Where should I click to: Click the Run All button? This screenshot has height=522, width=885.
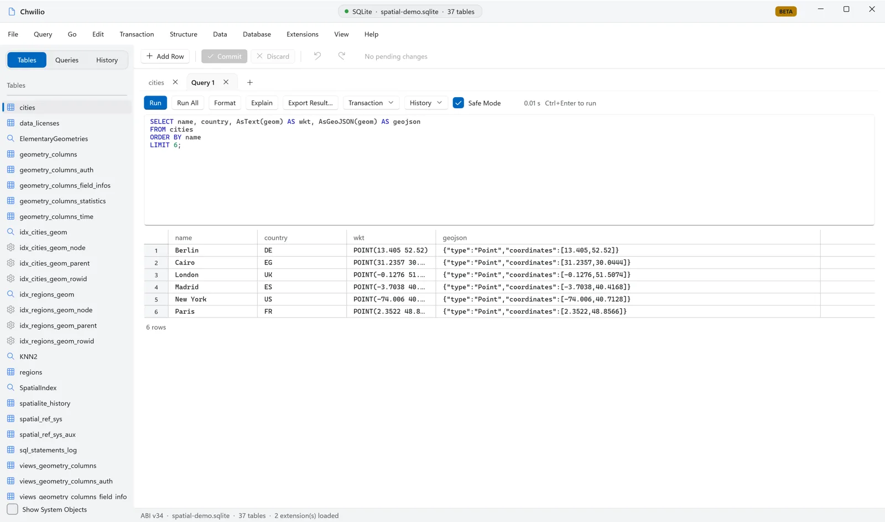pos(188,103)
